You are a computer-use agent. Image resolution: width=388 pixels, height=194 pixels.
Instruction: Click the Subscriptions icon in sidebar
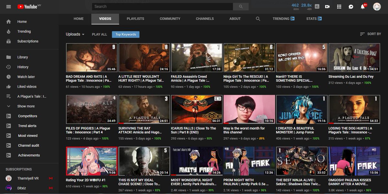tap(9, 41)
